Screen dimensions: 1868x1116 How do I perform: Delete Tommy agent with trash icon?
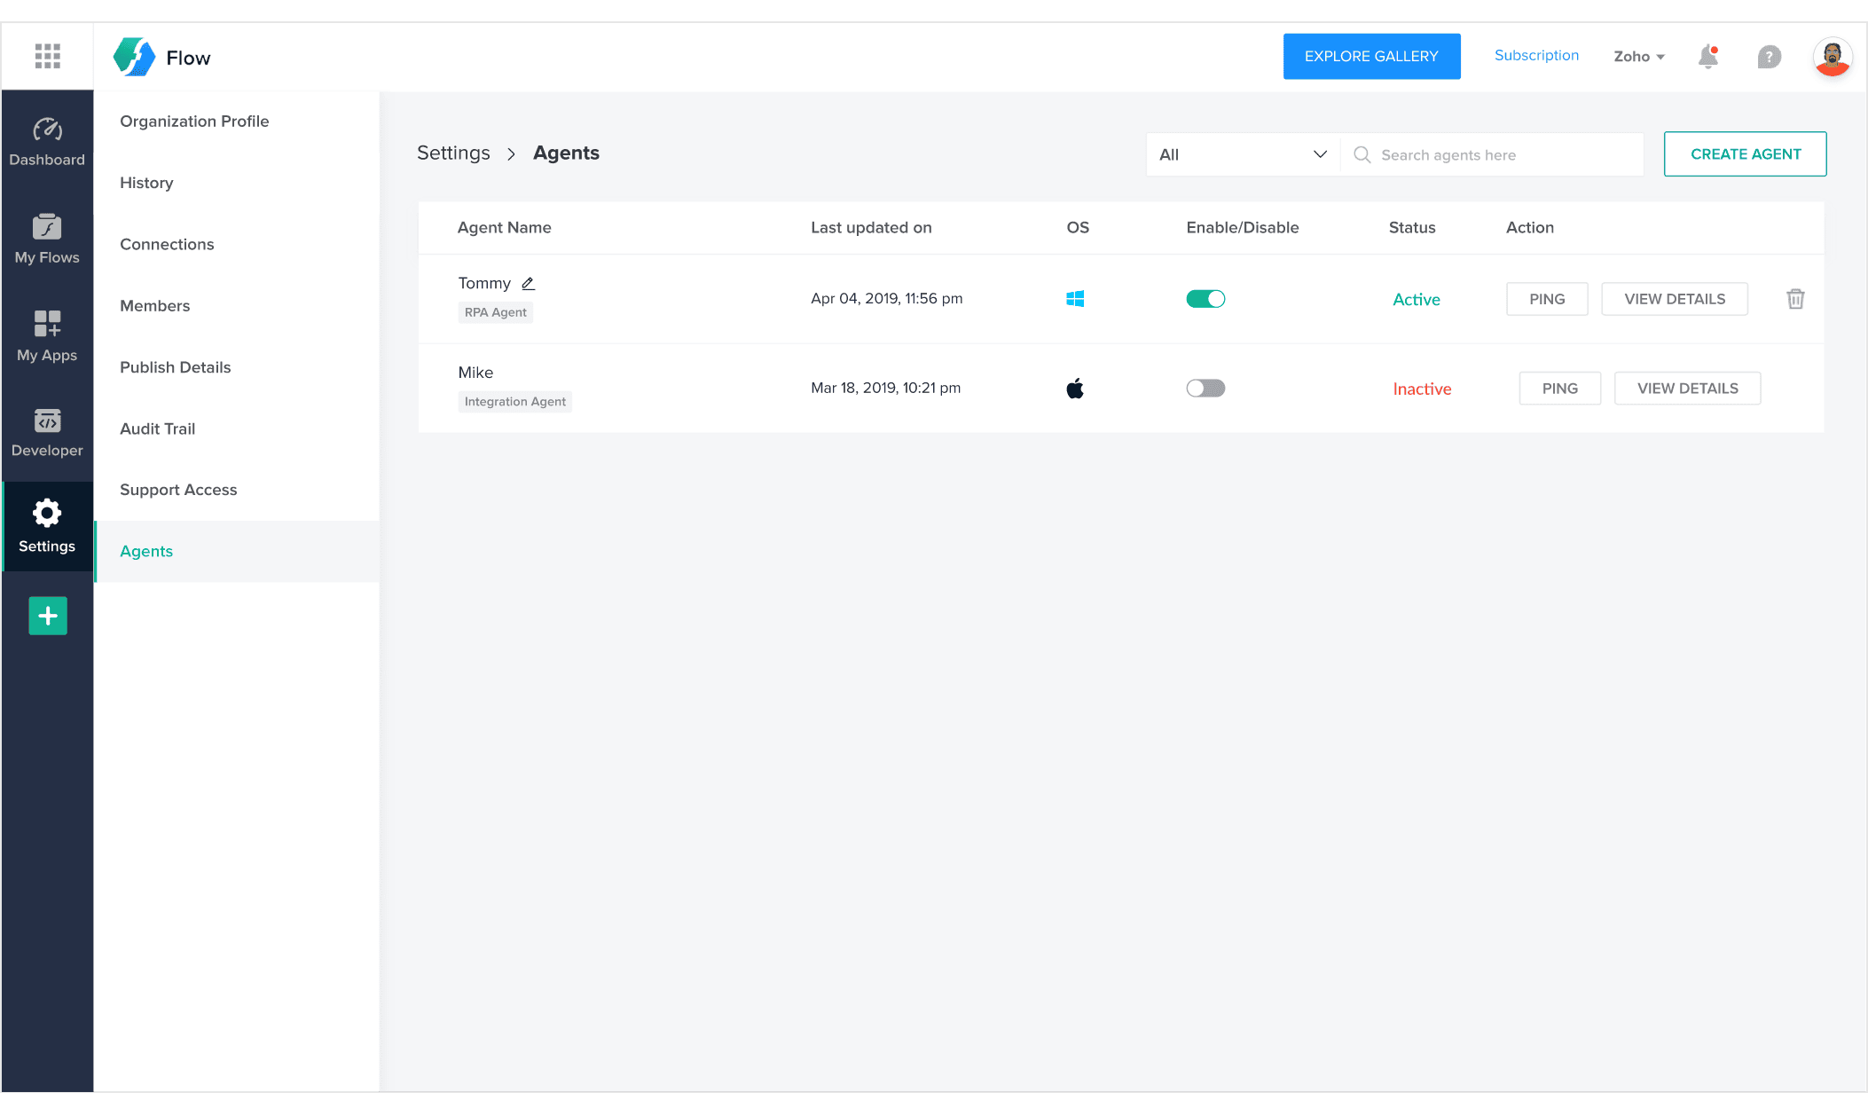1795,299
